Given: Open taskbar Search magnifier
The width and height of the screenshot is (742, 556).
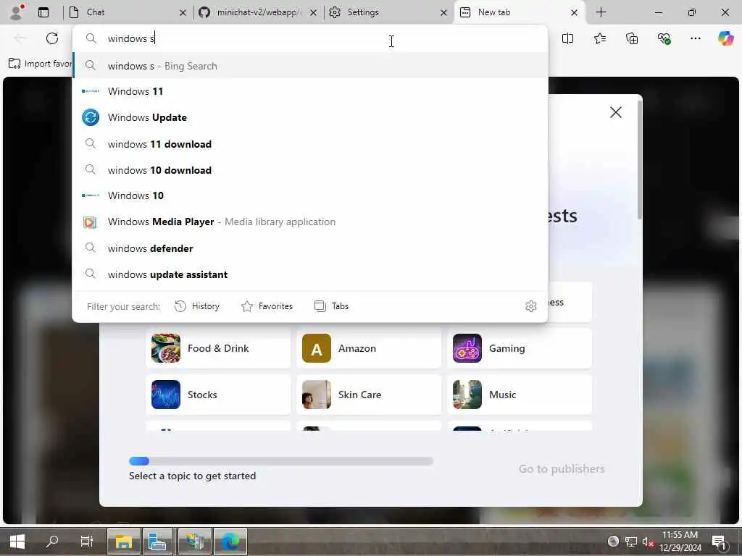Looking at the screenshot, I should (x=52, y=542).
